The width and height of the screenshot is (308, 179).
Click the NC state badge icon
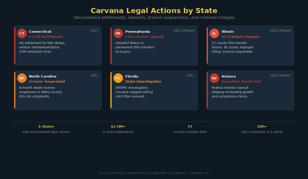pos(22,78)
